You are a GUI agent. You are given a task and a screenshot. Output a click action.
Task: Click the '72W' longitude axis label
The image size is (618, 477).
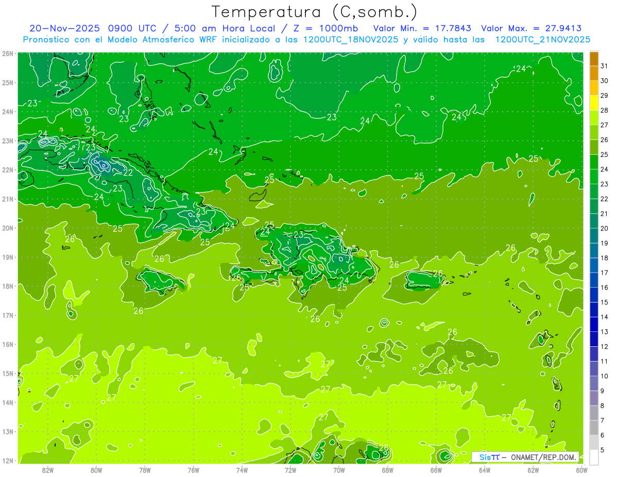[x=290, y=470]
